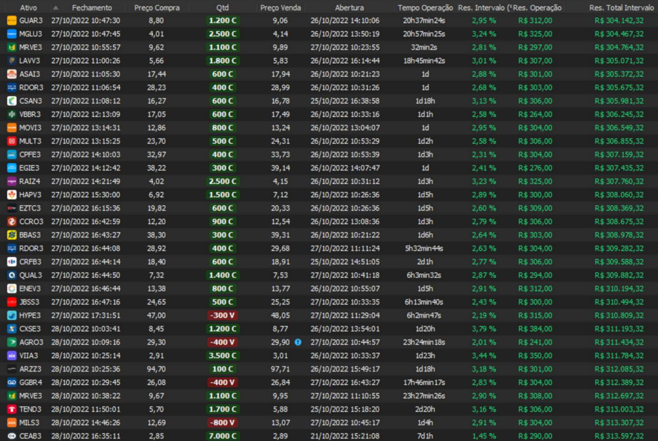
Task: Click the blue info icon on AGRO3 row
Action: click(298, 341)
